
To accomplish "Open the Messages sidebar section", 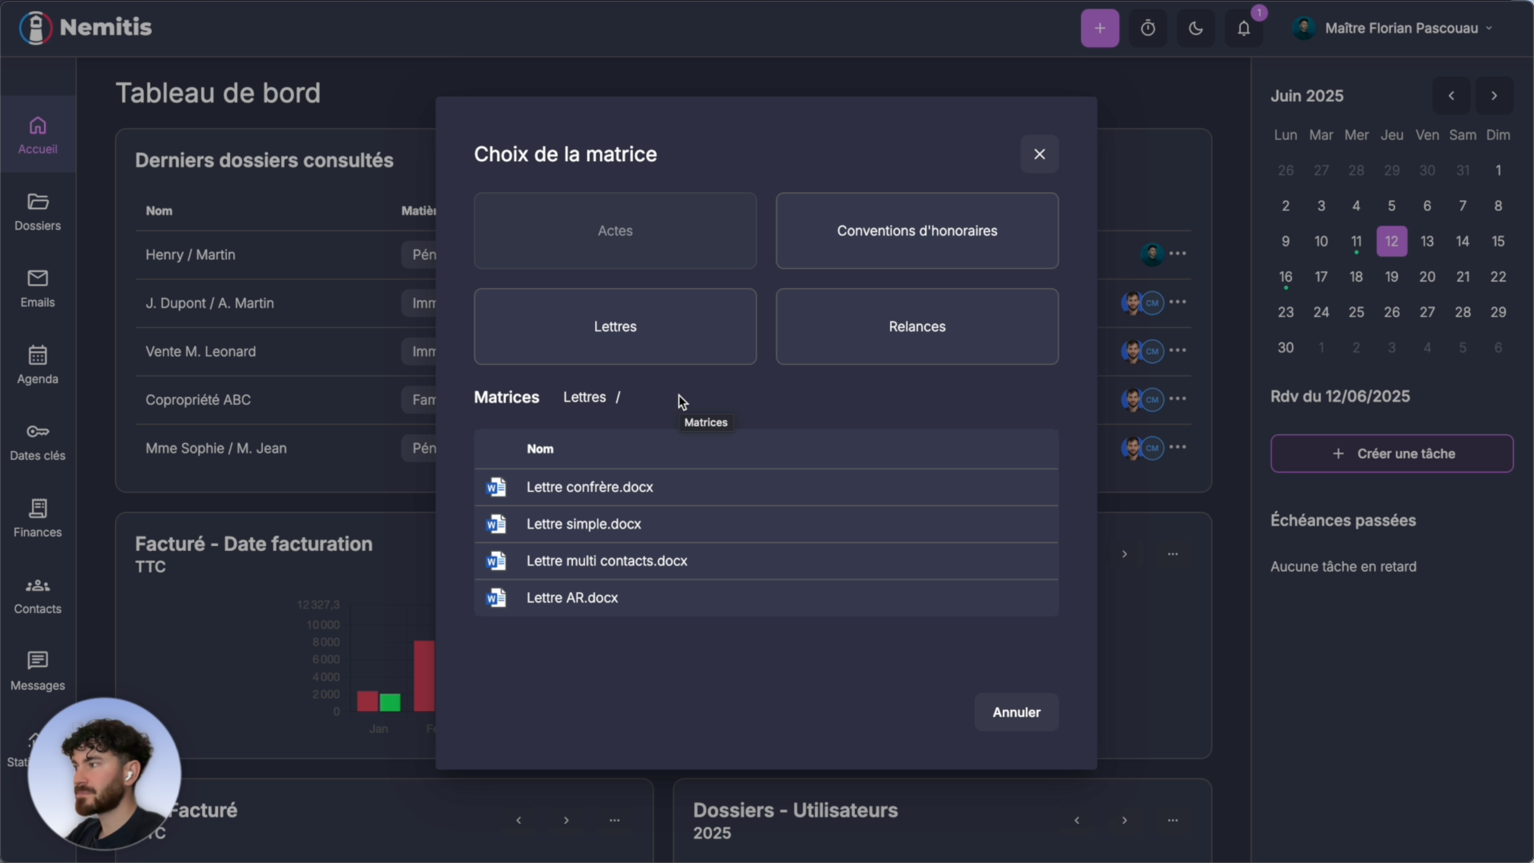I will 38,671.
